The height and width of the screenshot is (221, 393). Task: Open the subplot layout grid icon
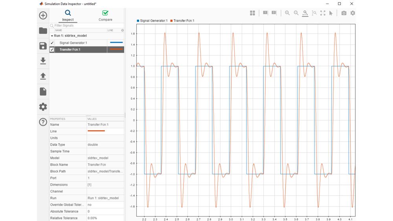[252, 13]
